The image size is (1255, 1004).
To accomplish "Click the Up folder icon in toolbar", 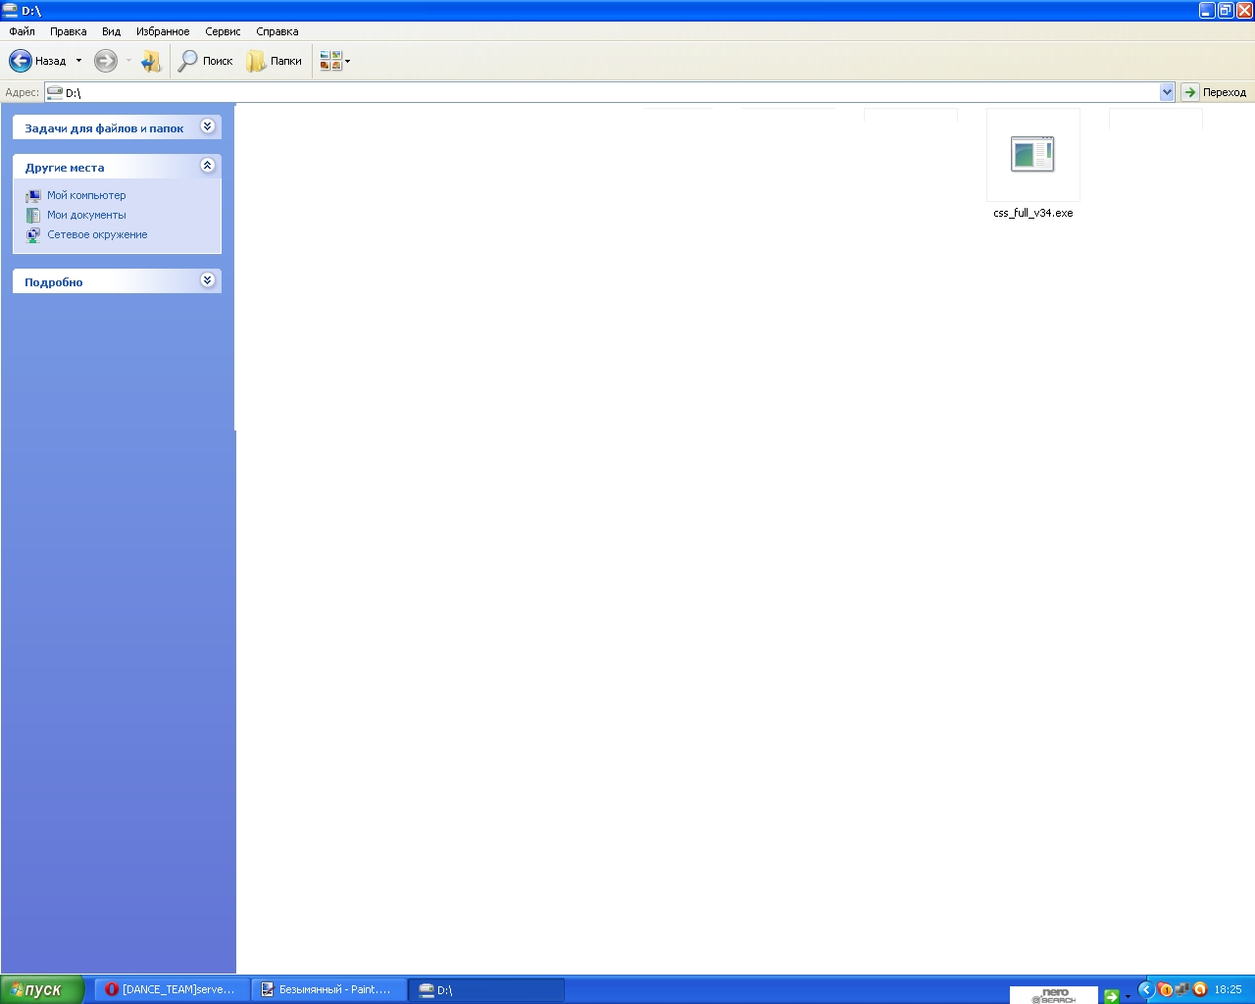I will coord(150,61).
